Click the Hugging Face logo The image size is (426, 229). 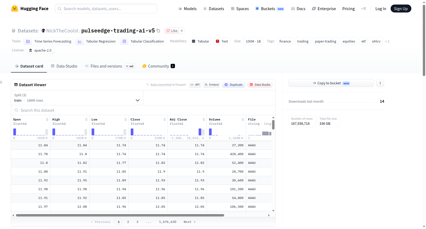(x=15, y=9)
